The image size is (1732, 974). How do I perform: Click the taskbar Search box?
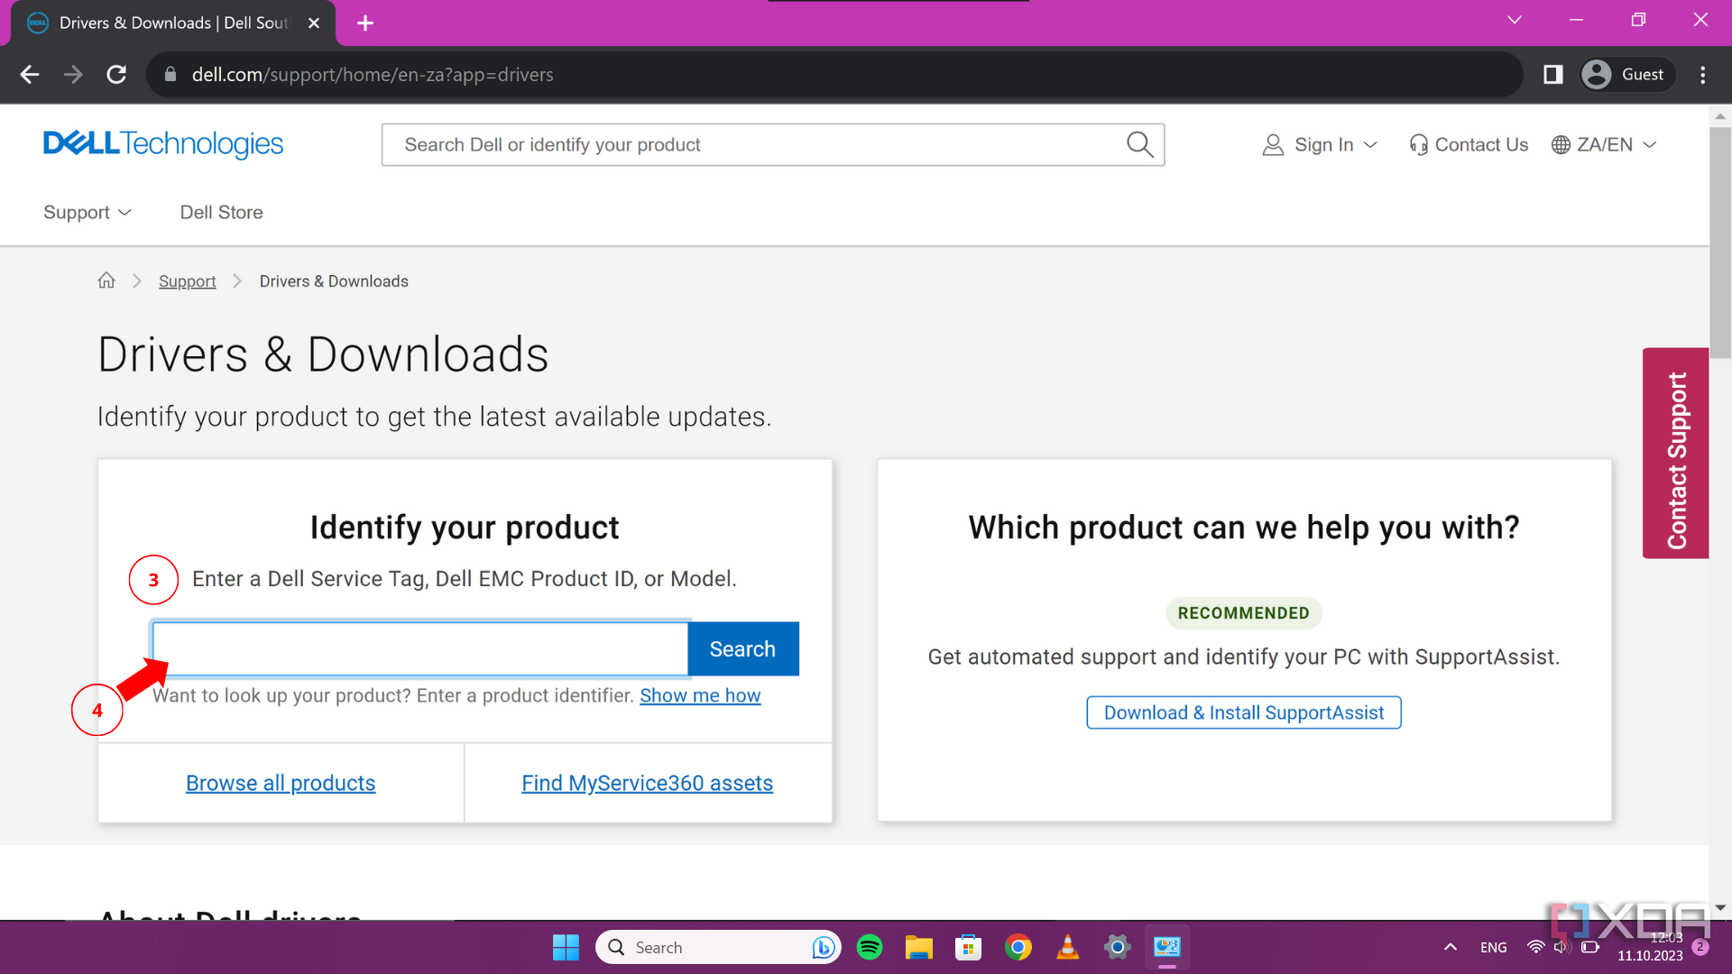coord(718,947)
